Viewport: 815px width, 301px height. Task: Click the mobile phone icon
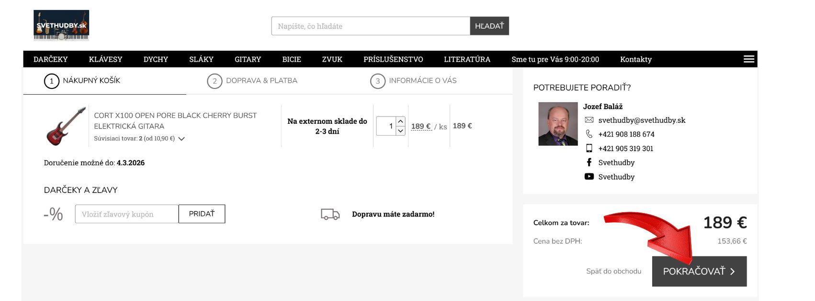click(589, 148)
